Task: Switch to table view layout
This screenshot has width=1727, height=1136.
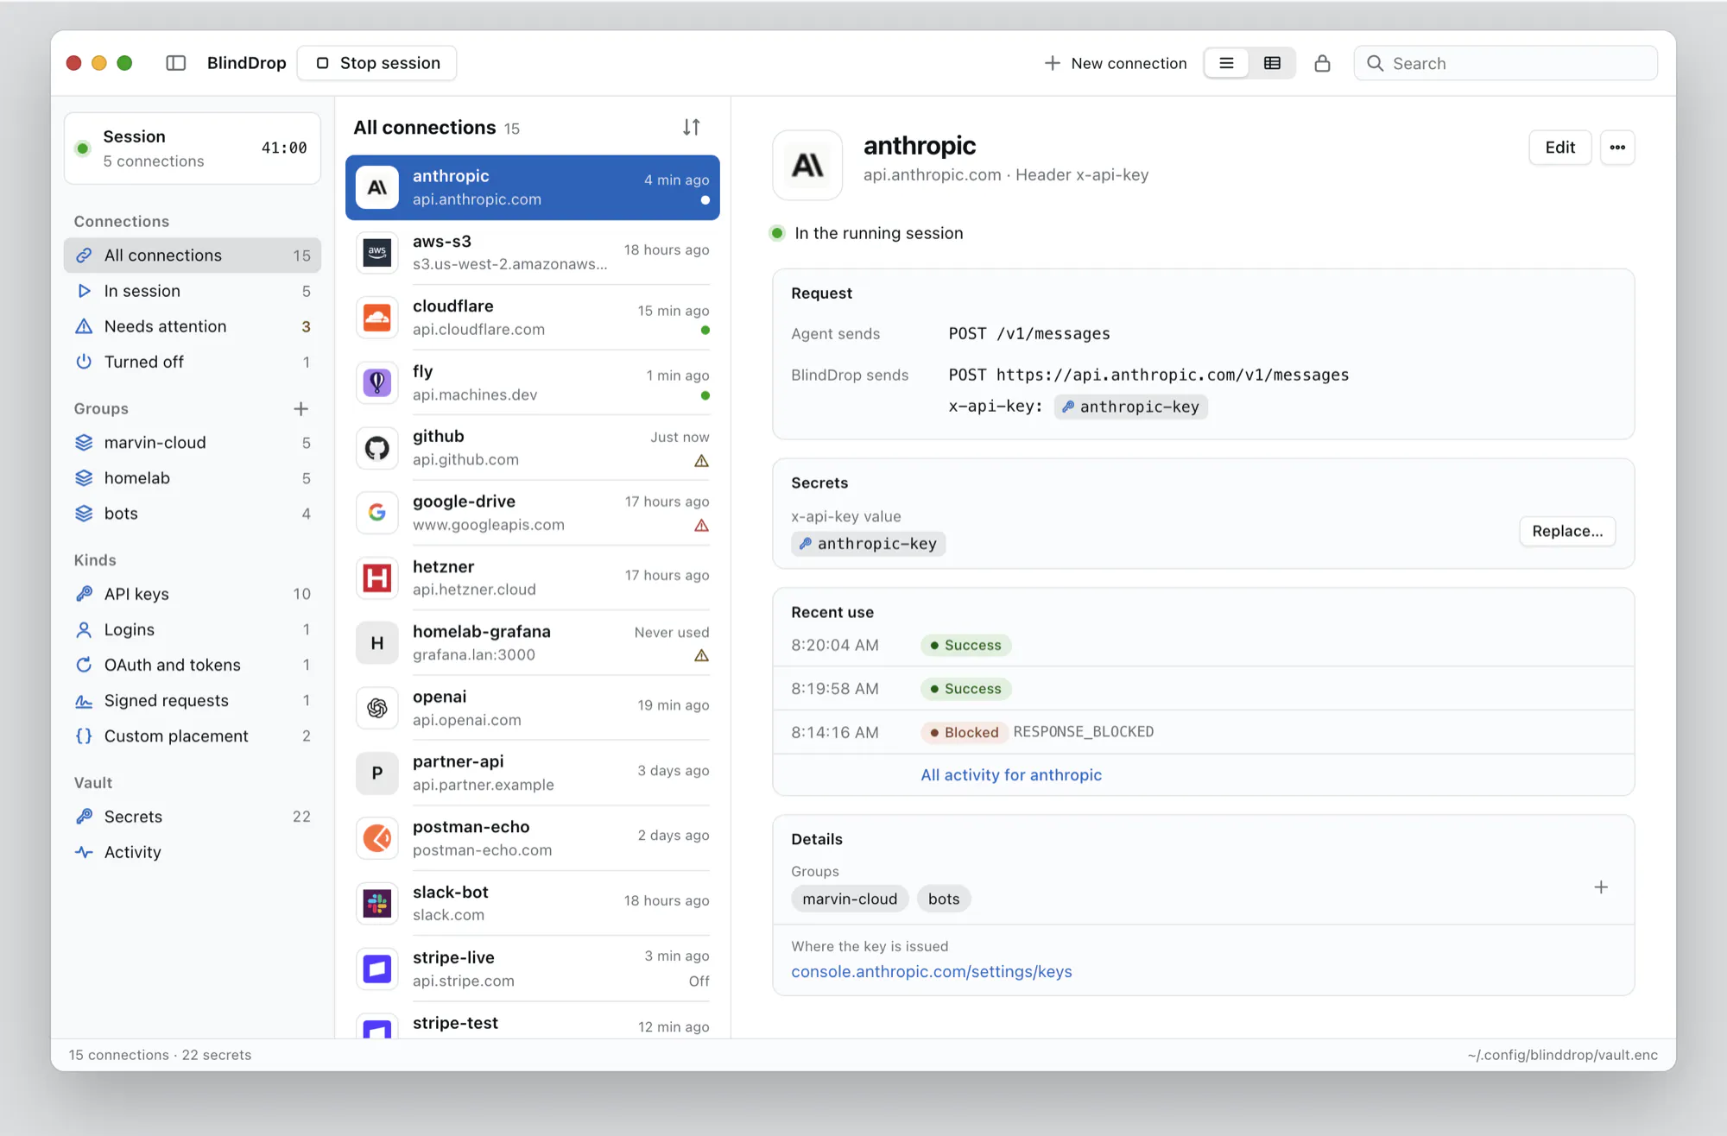Action: point(1272,63)
